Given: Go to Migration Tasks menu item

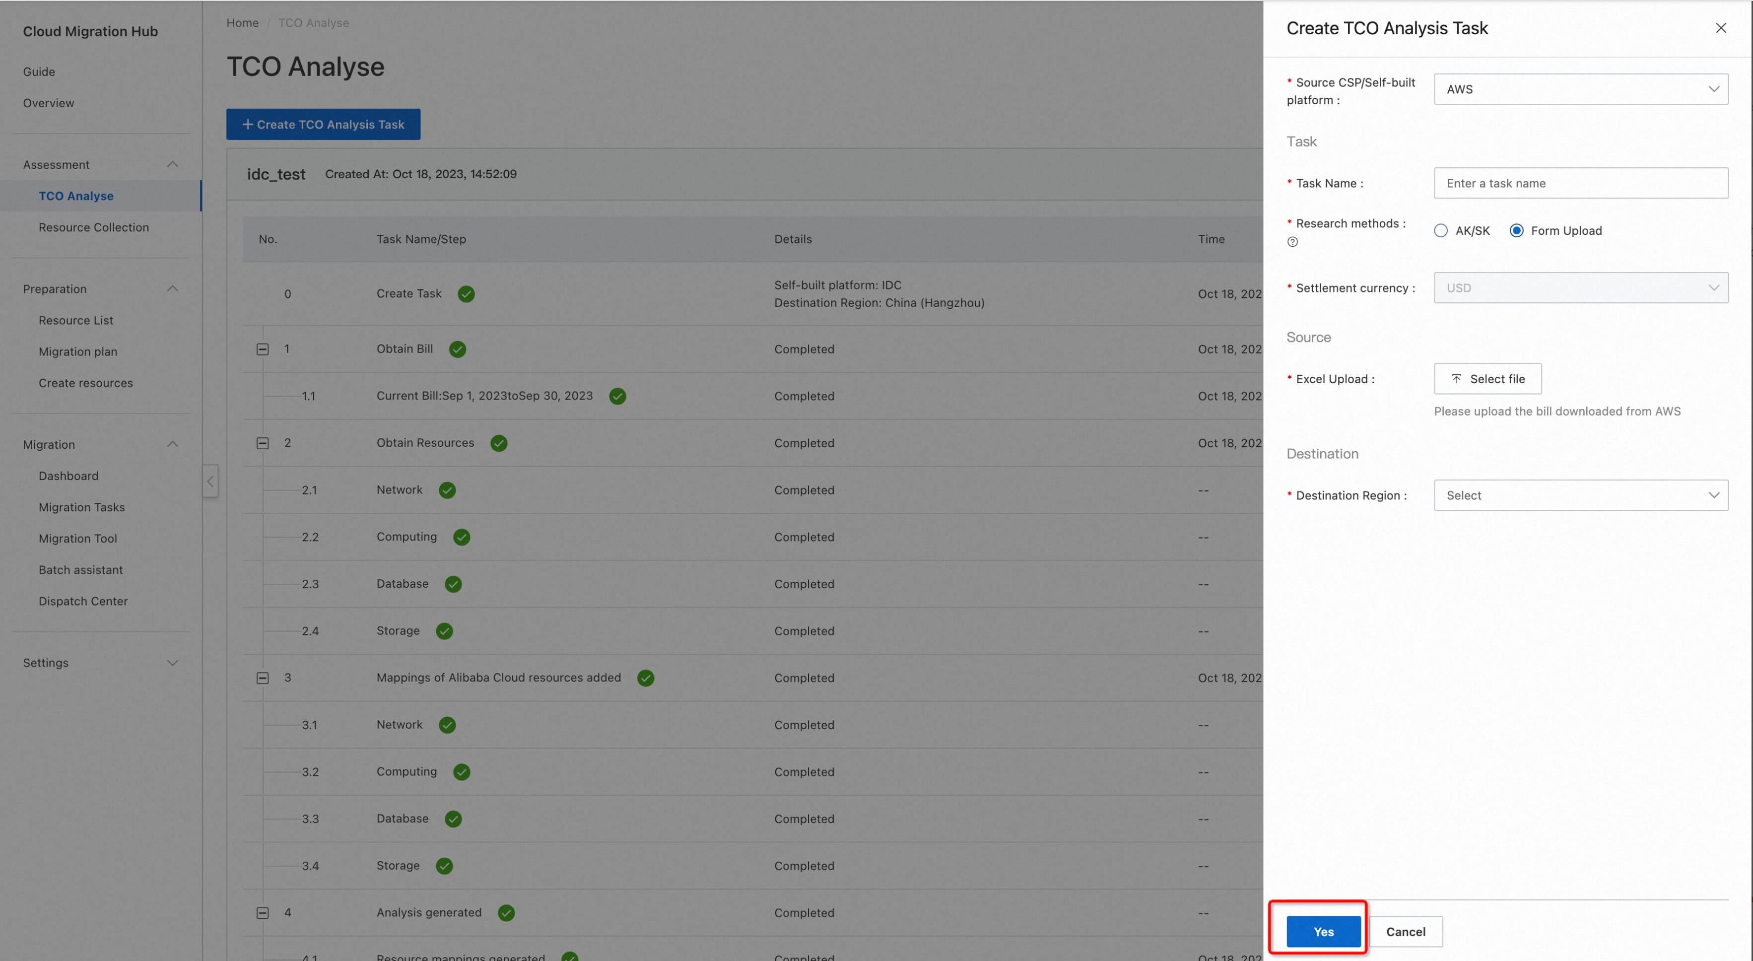Looking at the screenshot, I should pos(82,507).
